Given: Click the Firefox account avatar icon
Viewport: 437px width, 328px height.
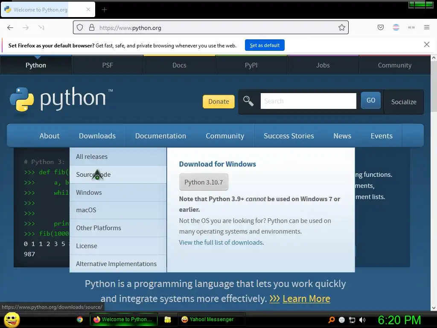Looking at the screenshot, I should tap(396, 27).
